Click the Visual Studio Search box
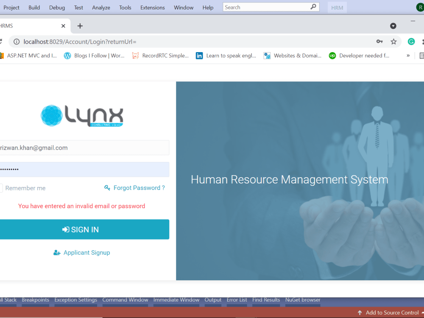424x318 pixels. 271,7
